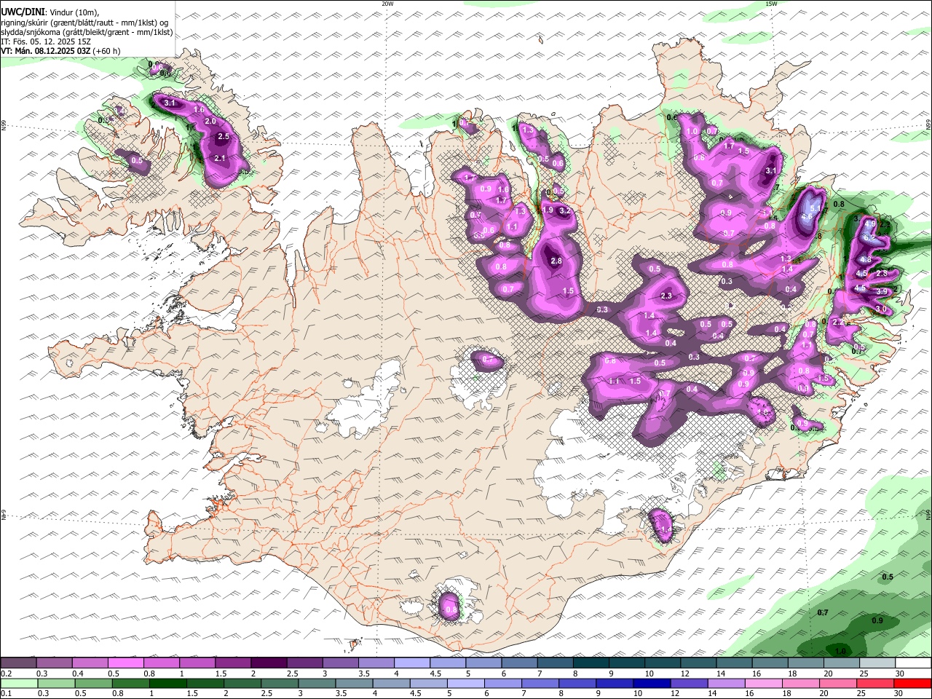
Task: Select the darkest green 1 rain legend swatch
Action: pyautogui.click(x=168, y=683)
